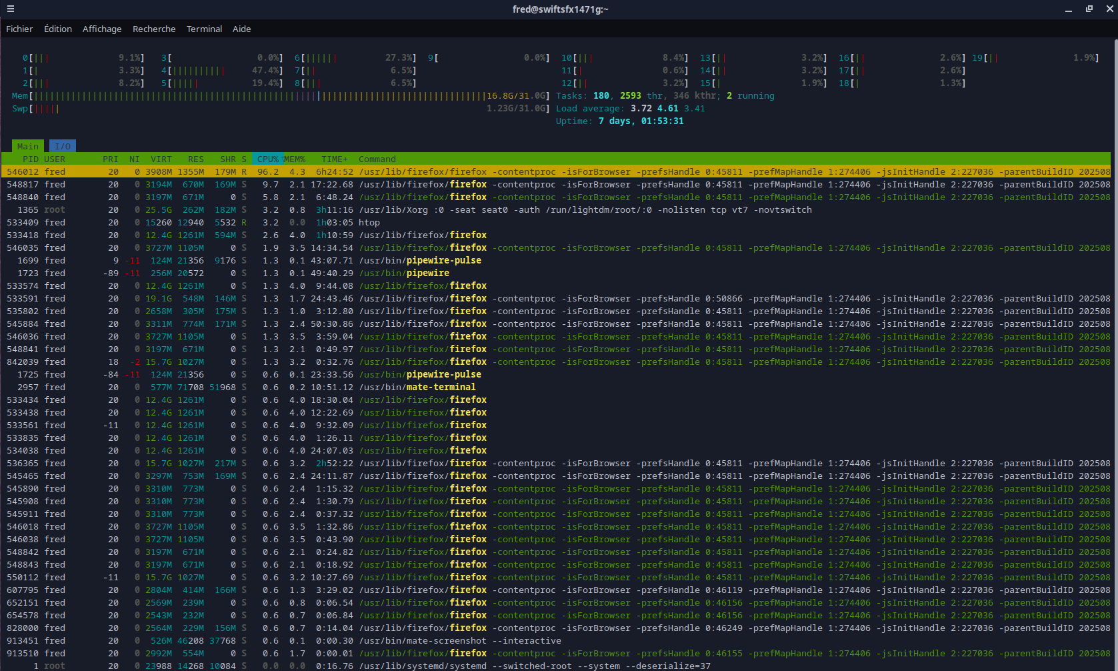Sort by the USER column header
Viewport: 1118px width, 671px height.
pos(55,159)
